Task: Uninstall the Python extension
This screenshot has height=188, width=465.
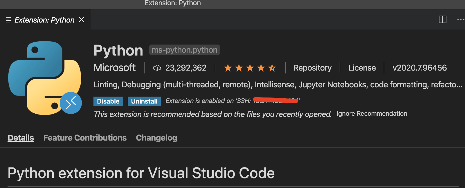Action: [144, 101]
